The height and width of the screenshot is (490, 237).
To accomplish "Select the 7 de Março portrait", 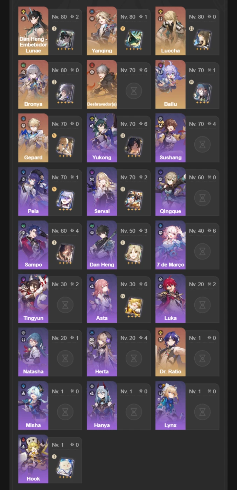I will pyautogui.click(x=170, y=245).
